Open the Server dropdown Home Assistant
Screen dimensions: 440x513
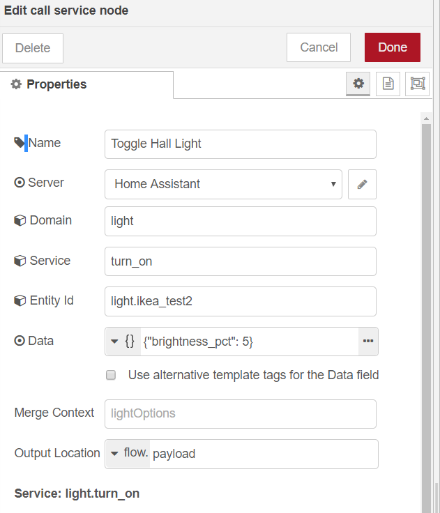coord(223,184)
